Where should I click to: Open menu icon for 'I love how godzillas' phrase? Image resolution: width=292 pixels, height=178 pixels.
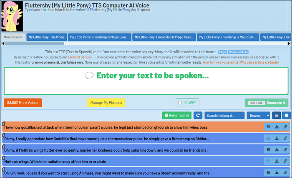click(268, 127)
